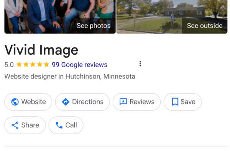Click the five-star rating stars
The image size is (230, 153).
click(x=33, y=65)
